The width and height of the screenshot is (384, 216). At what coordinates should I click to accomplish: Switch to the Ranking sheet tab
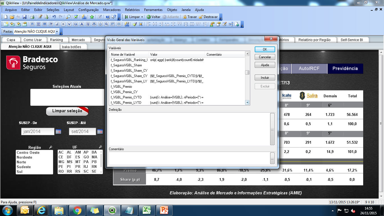click(x=57, y=40)
